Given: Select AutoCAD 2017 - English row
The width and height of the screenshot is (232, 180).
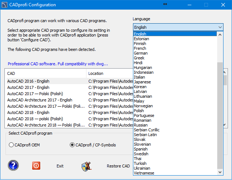Looking at the screenshot, I should coord(69,87).
